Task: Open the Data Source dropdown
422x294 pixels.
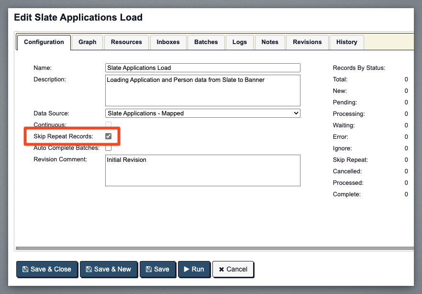Action: (202, 113)
